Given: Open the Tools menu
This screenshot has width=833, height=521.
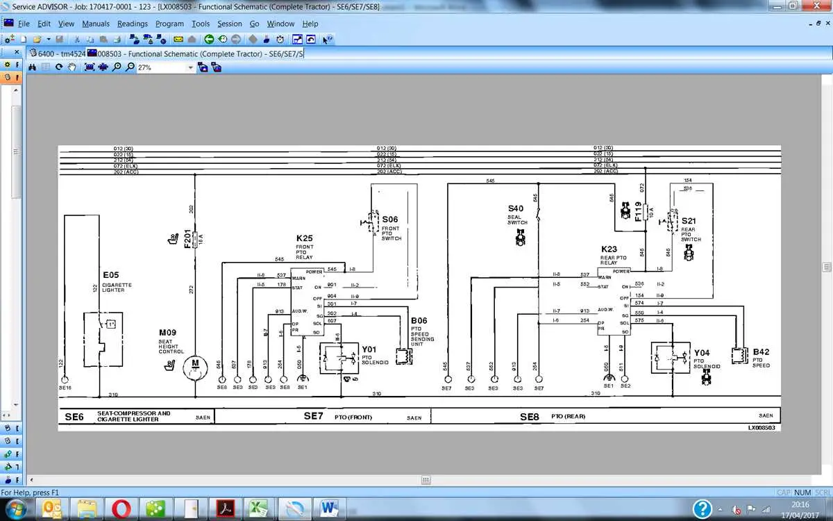Looking at the screenshot, I should pyautogui.click(x=201, y=24).
